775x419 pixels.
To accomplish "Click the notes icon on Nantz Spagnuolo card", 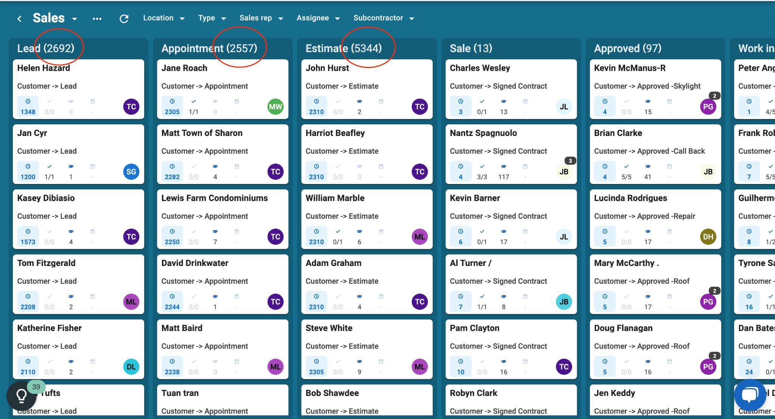I will point(503,167).
